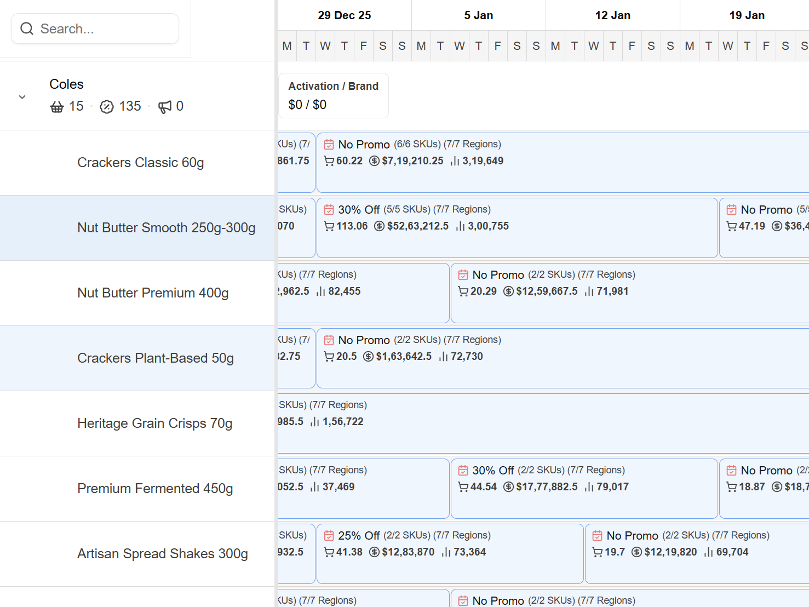Click dollar icon beside $12,83,870
This screenshot has height=607, width=809.
click(375, 552)
